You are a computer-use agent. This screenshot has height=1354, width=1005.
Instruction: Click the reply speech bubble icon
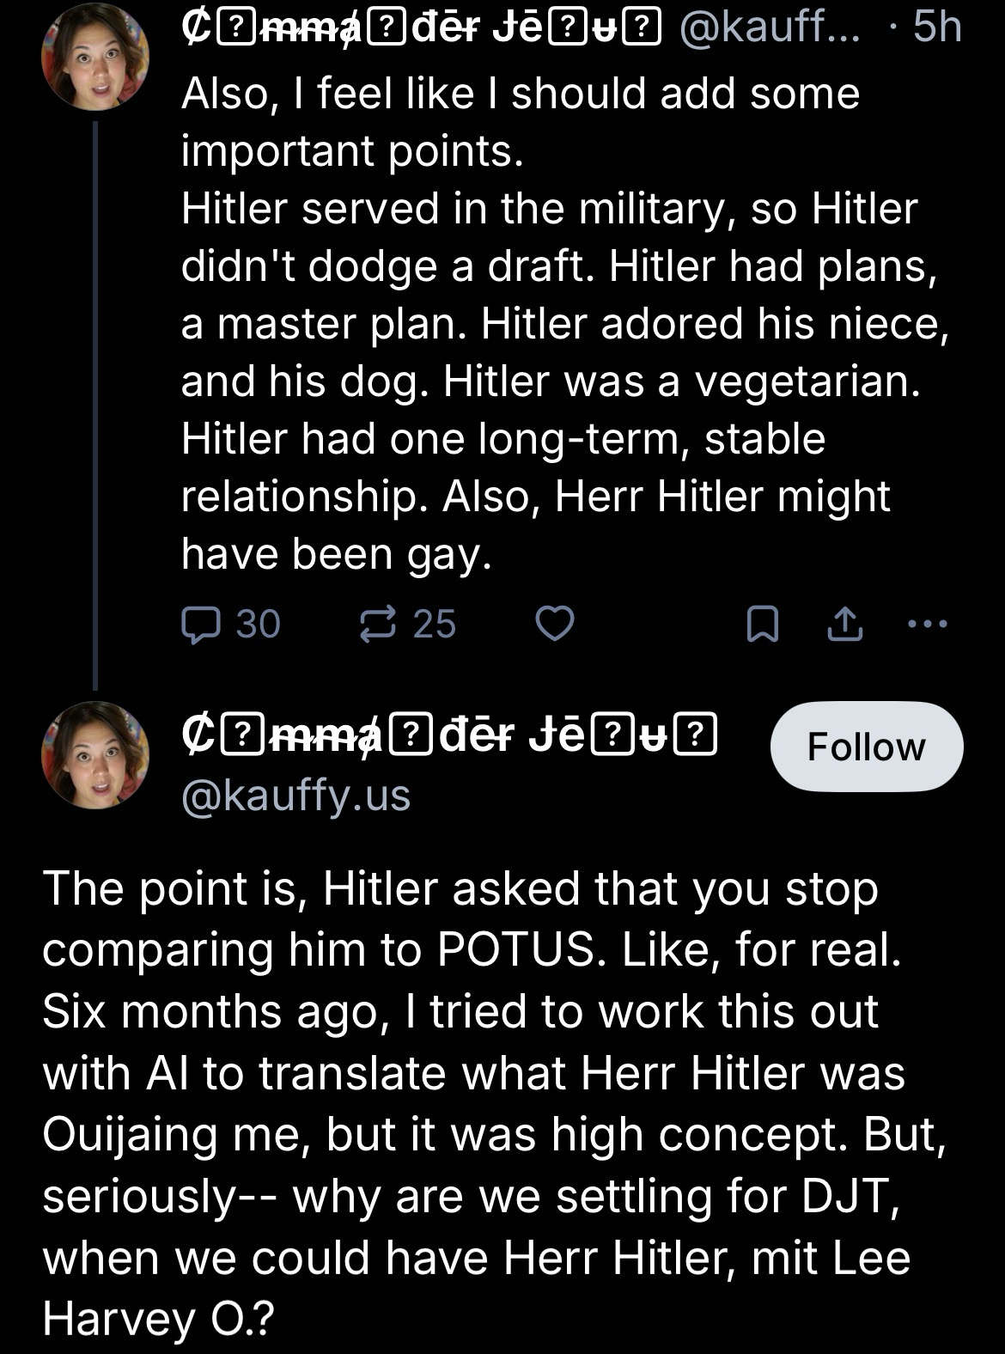tap(200, 625)
